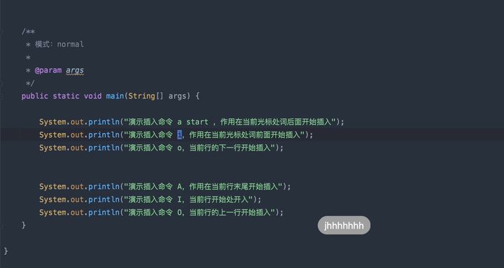Click the final closing brace of the class
504x268 pixels.
pos(6,251)
